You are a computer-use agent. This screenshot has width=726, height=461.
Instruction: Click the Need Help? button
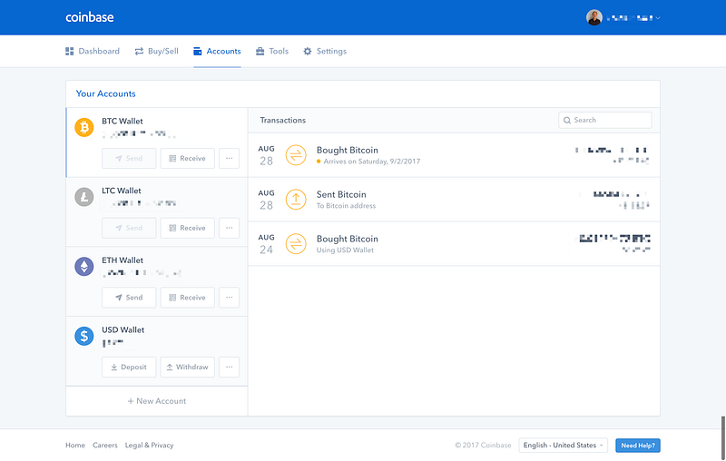[638, 446]
